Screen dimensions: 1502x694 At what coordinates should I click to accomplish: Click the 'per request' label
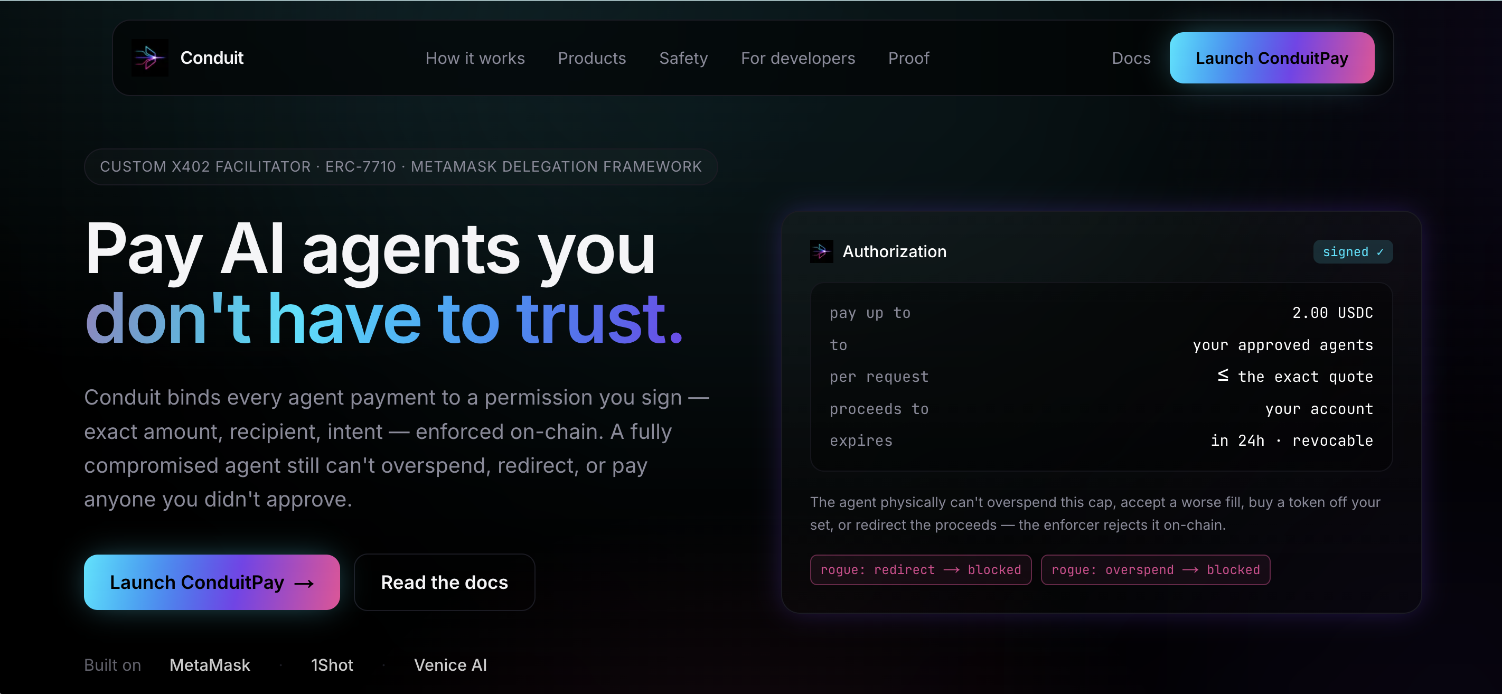878,376
